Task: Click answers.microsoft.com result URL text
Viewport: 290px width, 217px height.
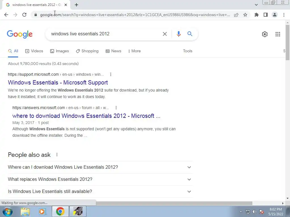Action: [61, 108]
